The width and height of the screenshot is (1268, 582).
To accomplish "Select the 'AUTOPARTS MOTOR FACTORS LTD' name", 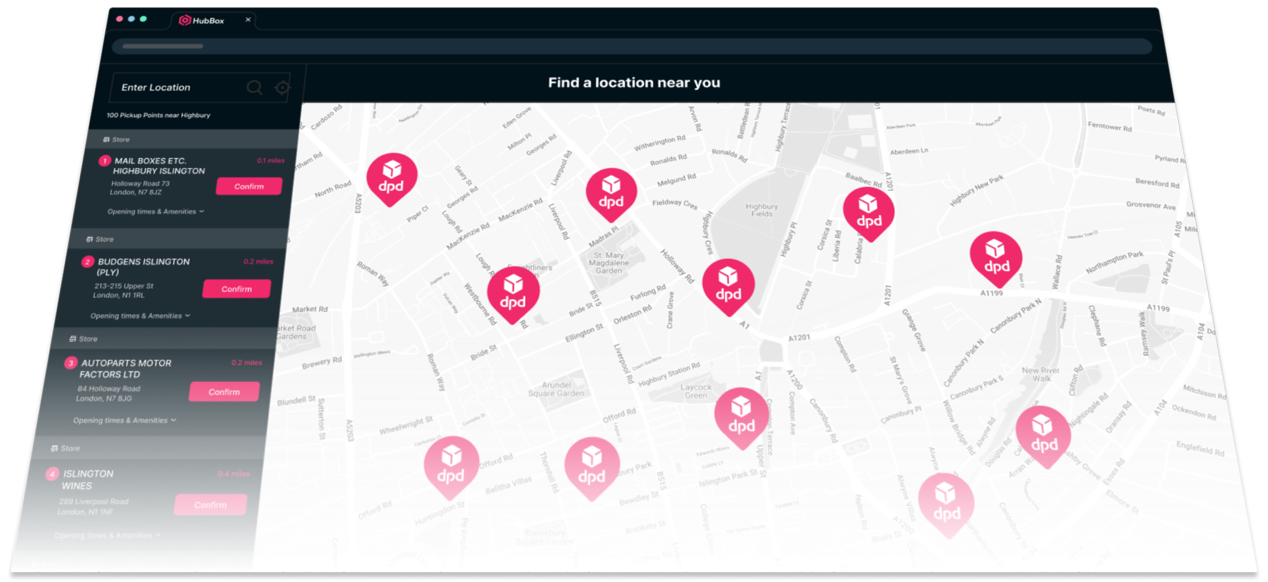I will tap(125, 369).
